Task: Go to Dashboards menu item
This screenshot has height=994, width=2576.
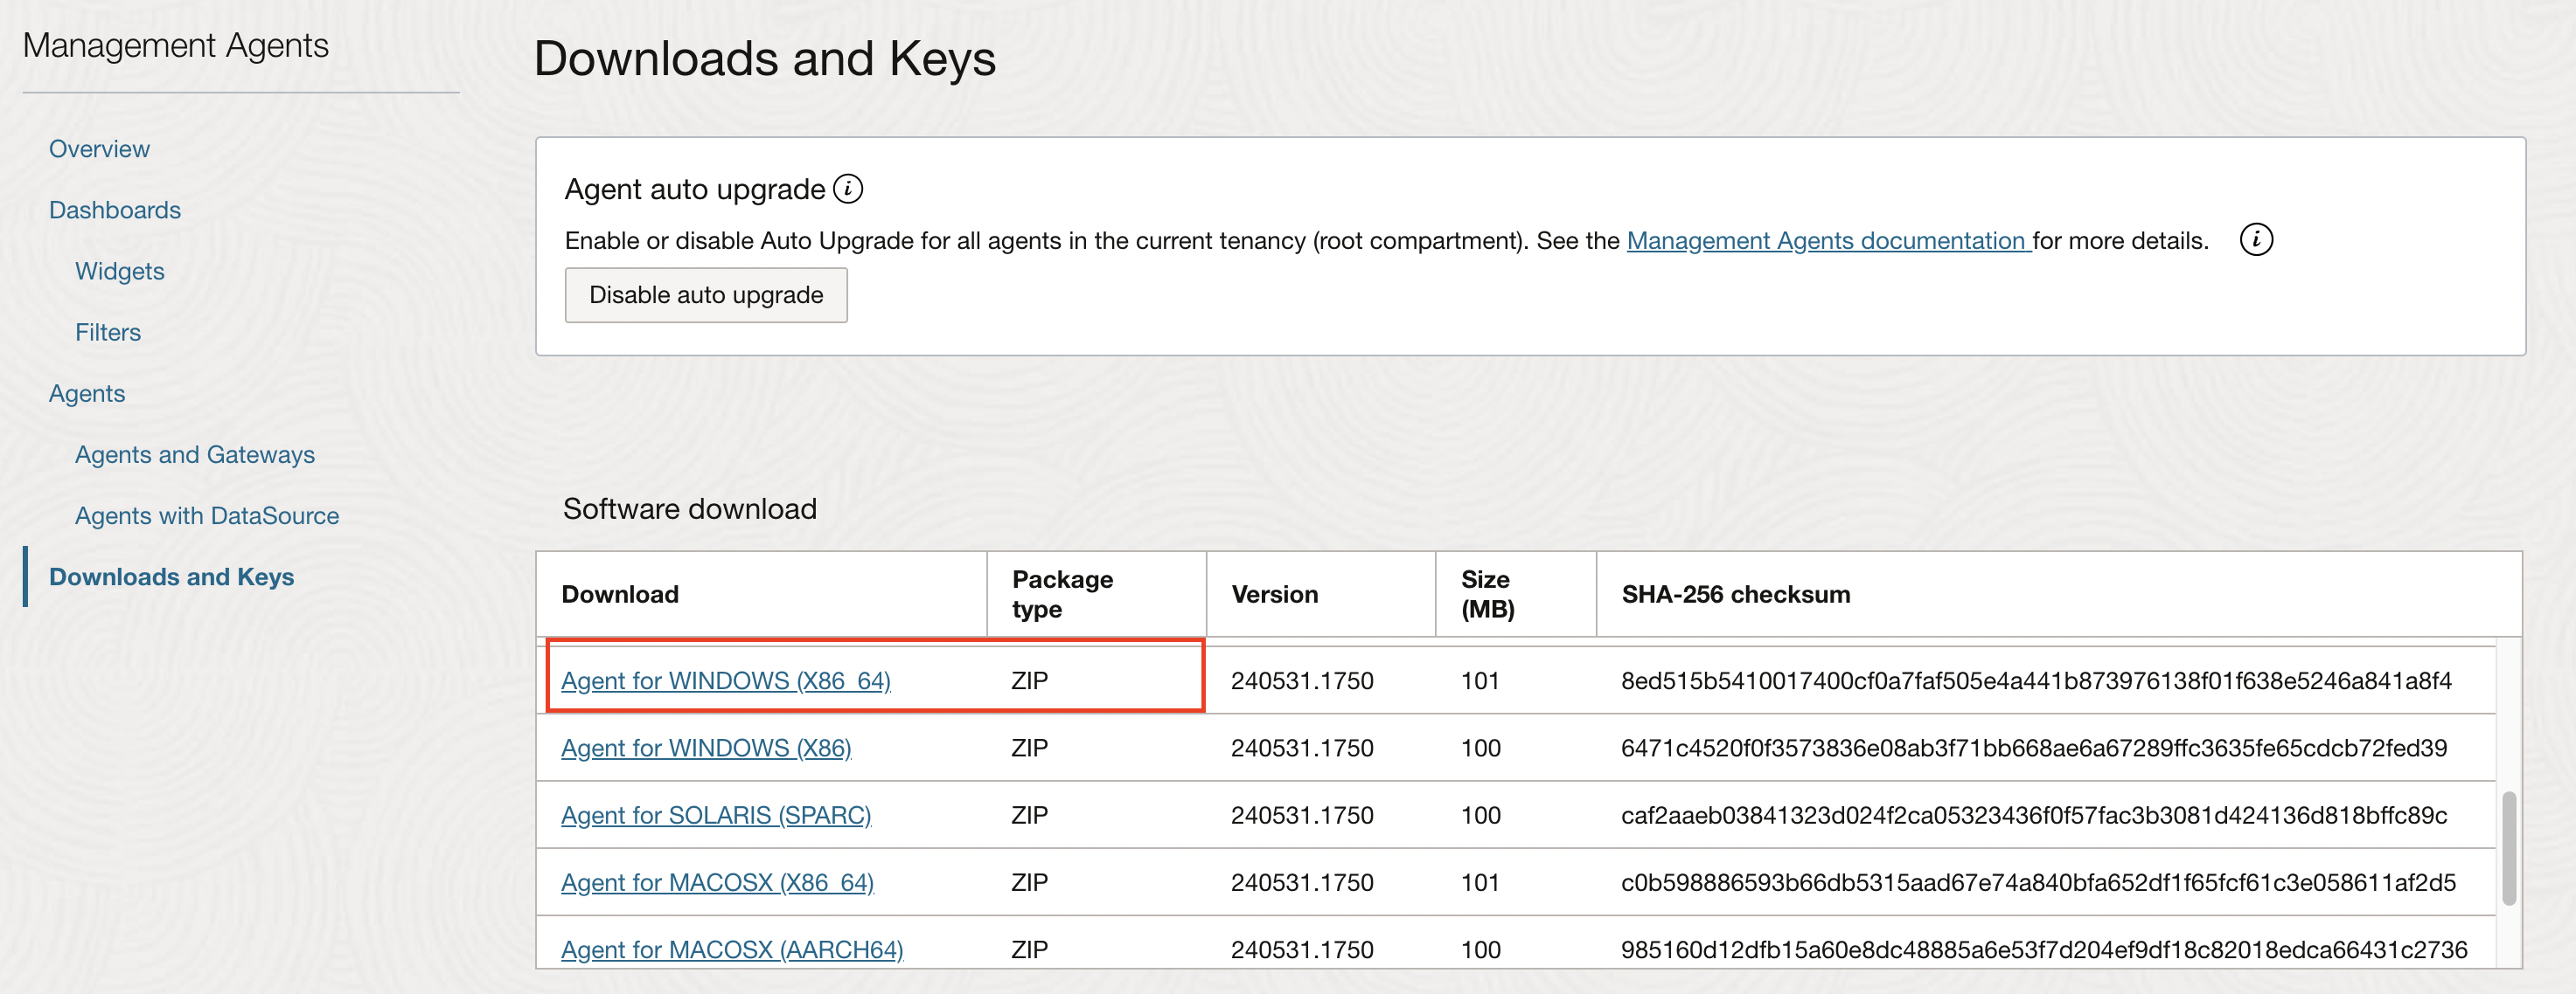Action: pos(115,210)
